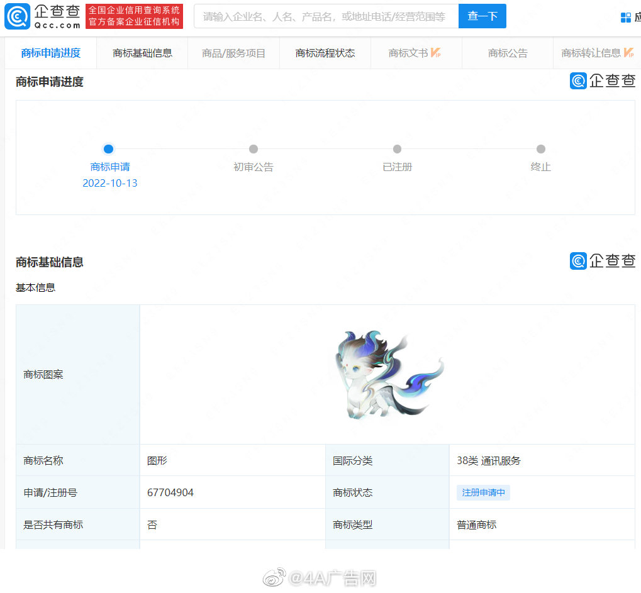Open the 商标基础信息 tab

pos(142,53)
